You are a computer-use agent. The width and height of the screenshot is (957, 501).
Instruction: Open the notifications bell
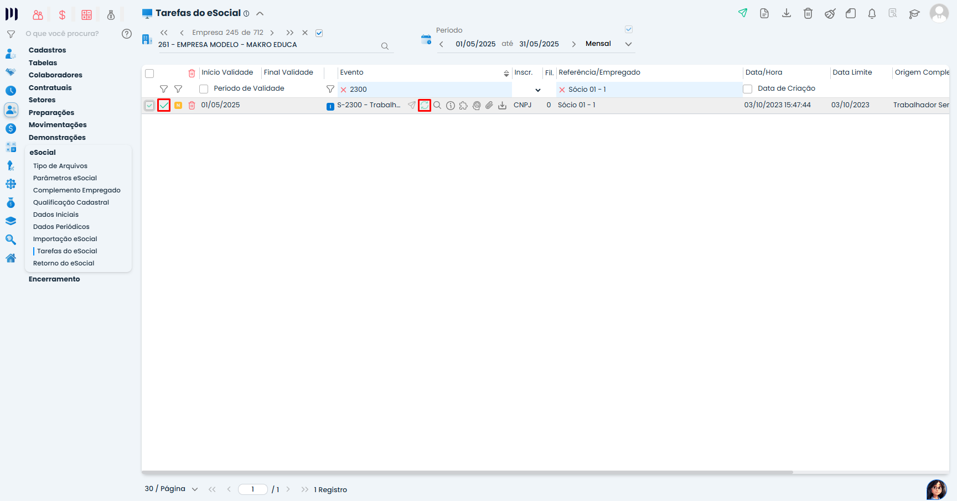coord(872,13)
